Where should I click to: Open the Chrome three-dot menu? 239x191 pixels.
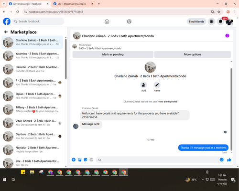[235, 11]
